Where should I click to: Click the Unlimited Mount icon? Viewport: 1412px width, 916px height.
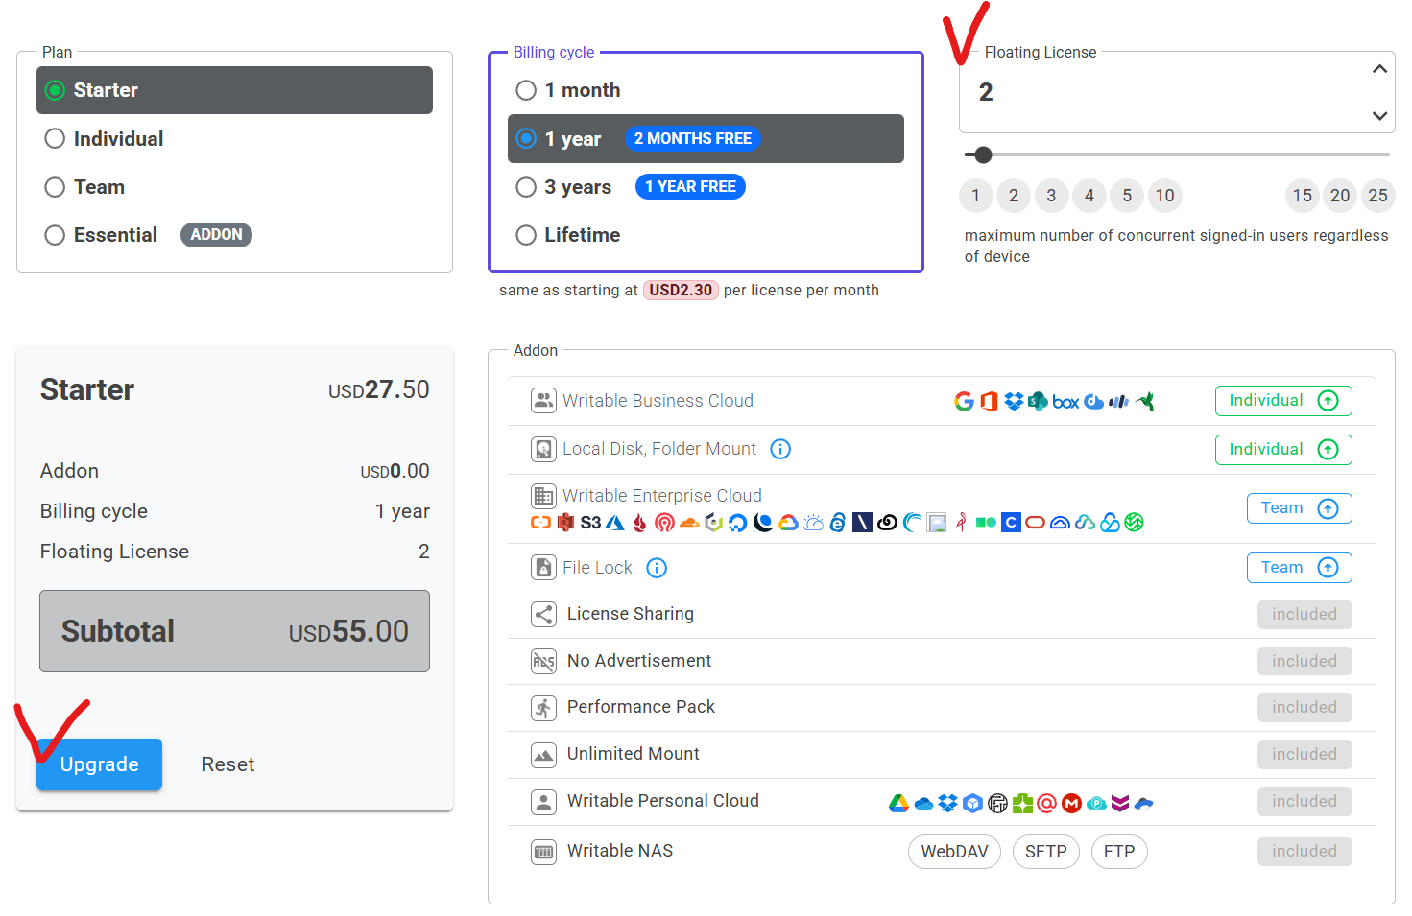(x=543, y=755)
